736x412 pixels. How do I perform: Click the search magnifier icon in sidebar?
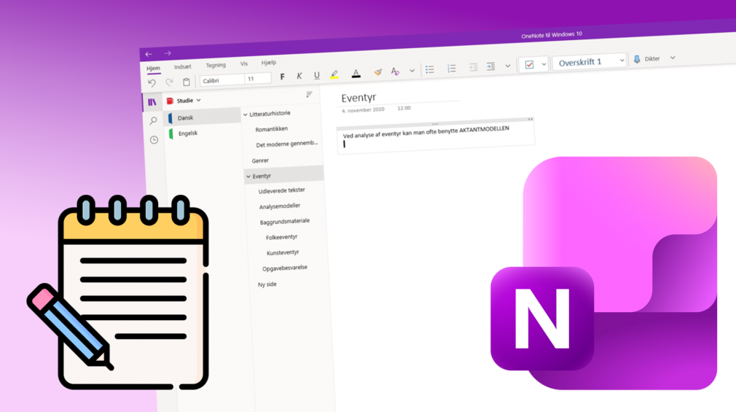tap(153, 121)
